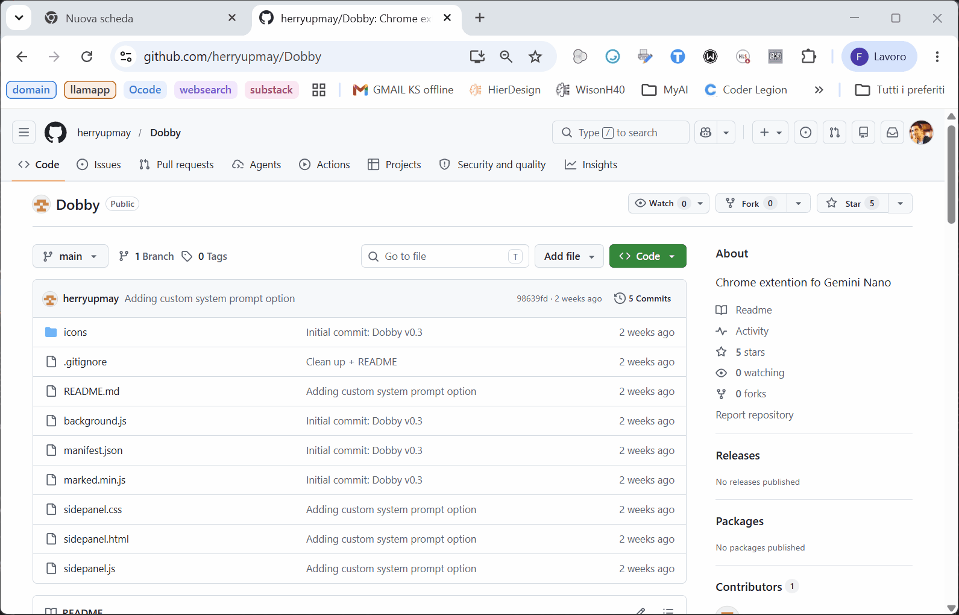The width and height of the screenshot is (959, 615).
Task: Switch to the Pull requests tab
Action: pos(176,165)
